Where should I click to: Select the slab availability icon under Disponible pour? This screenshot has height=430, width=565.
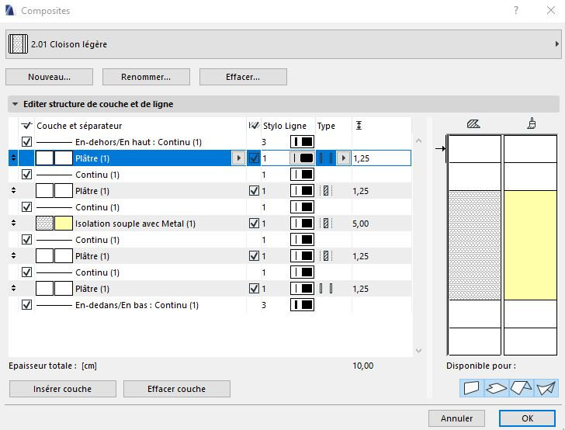pos(496,388)
